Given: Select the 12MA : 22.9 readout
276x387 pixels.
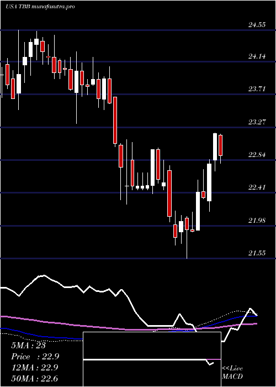Looking at the screenshot, I should (34, 368).
